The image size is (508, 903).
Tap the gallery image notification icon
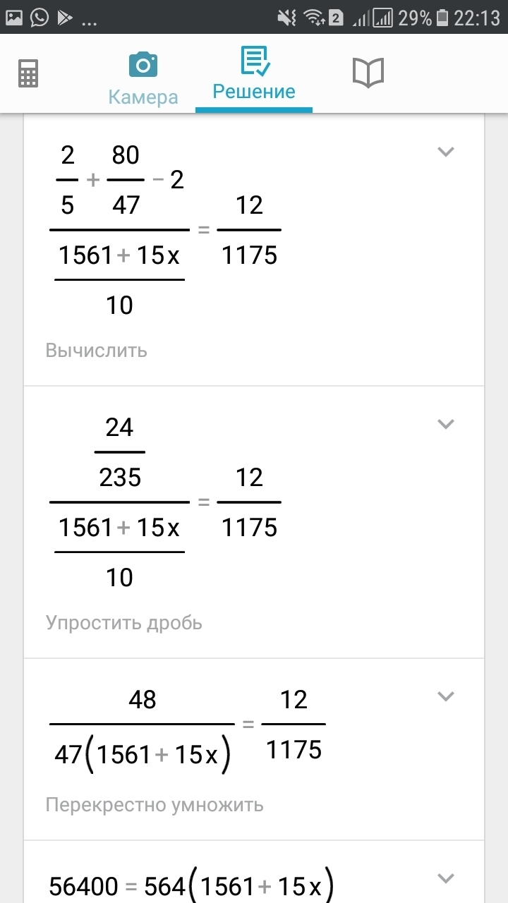[14, 17]
